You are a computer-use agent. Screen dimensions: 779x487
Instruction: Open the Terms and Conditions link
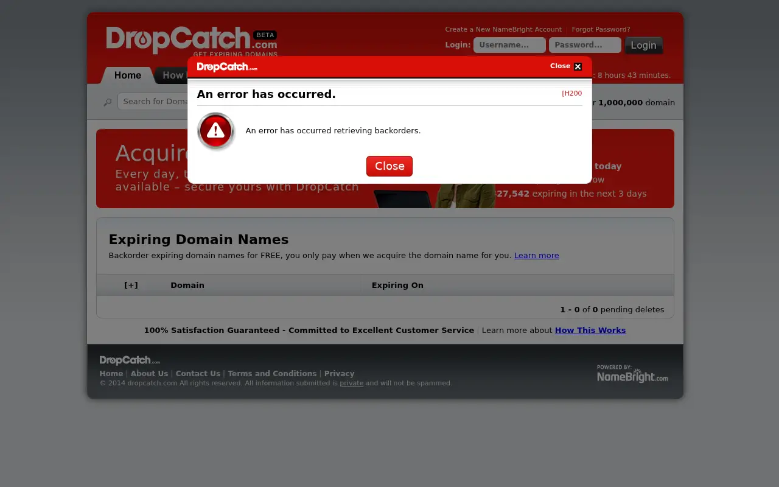tap(272, 374)
